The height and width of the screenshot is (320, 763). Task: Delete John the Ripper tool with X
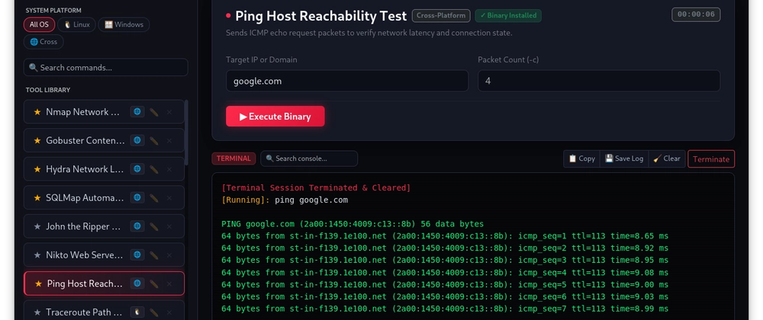tap(169, 227)
